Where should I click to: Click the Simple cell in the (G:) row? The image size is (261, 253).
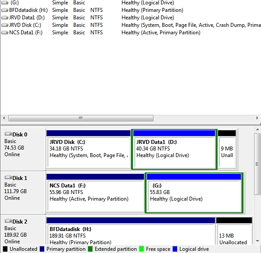point(60,3)
